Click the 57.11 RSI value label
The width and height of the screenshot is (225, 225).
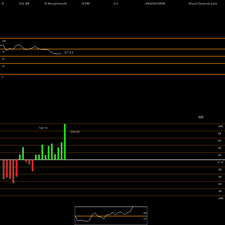(68, 53)
